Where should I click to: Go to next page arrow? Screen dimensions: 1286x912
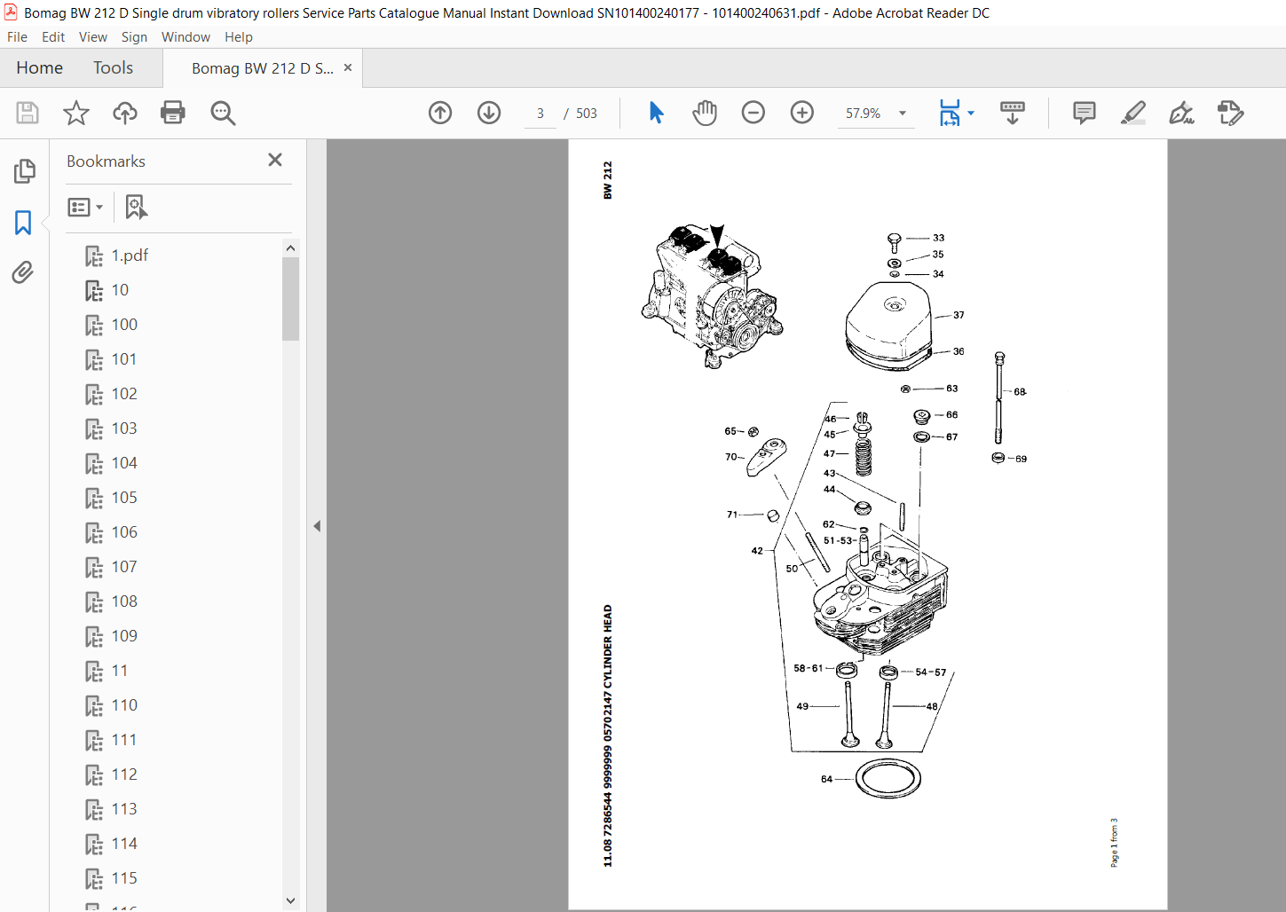489,113
